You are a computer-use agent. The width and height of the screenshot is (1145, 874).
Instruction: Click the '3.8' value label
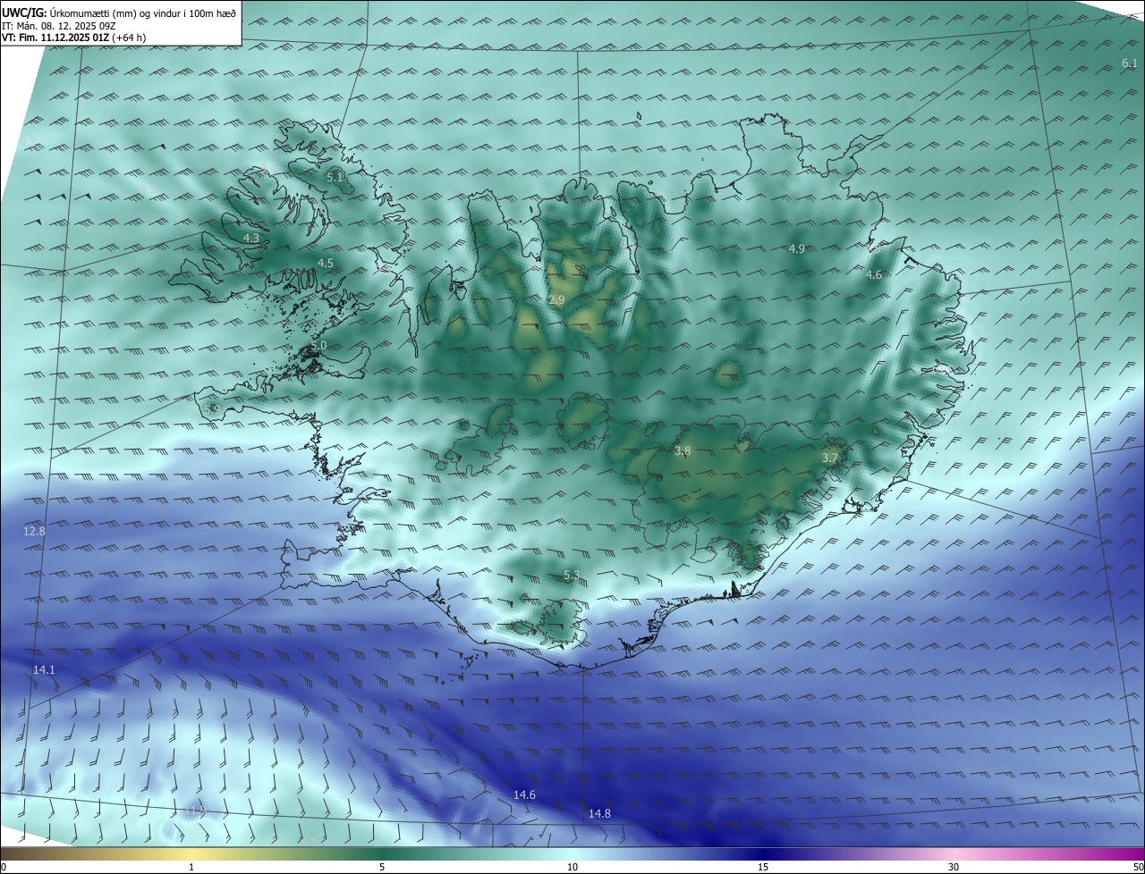point(683,451)
